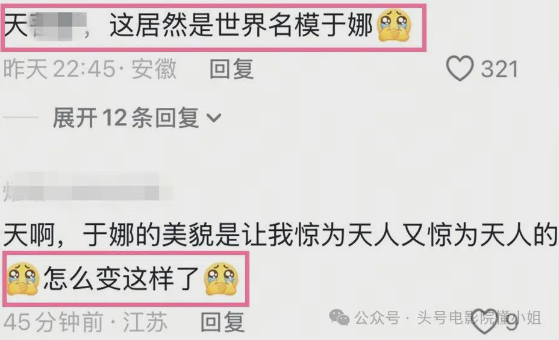Select the comment text 这居然是世界名模于娜
559x340 pixels.
click(x=242, y=25)
